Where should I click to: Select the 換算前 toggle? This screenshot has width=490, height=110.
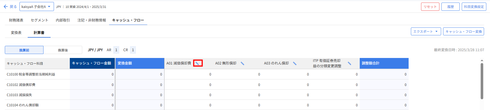pos(24,50)
